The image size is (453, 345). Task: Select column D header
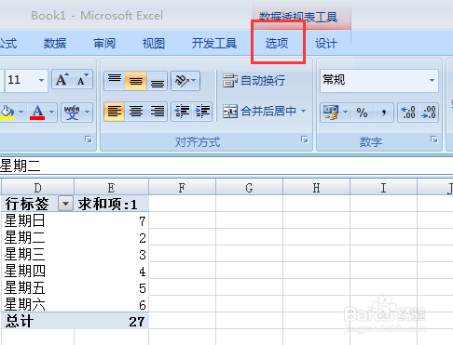click(x=37, y=188)
